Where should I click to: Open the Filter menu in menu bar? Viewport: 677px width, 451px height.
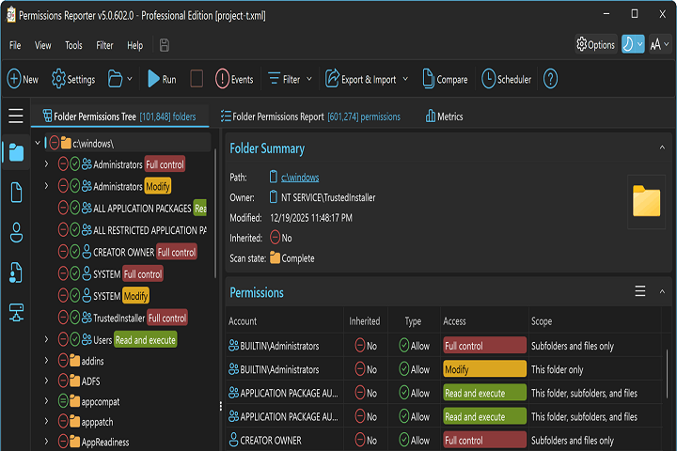point(104,45)
